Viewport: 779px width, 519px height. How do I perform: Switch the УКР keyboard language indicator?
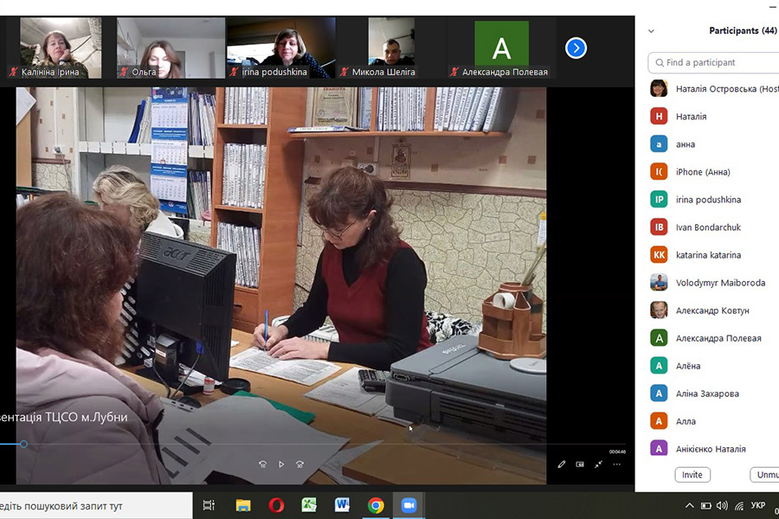tap(757, 505)
